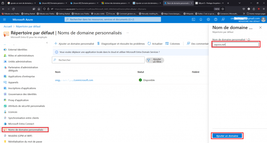The height and width of the screenshot is (143, 267).
Task: Click Ajouter un filtre button
Action: point(155,60)
